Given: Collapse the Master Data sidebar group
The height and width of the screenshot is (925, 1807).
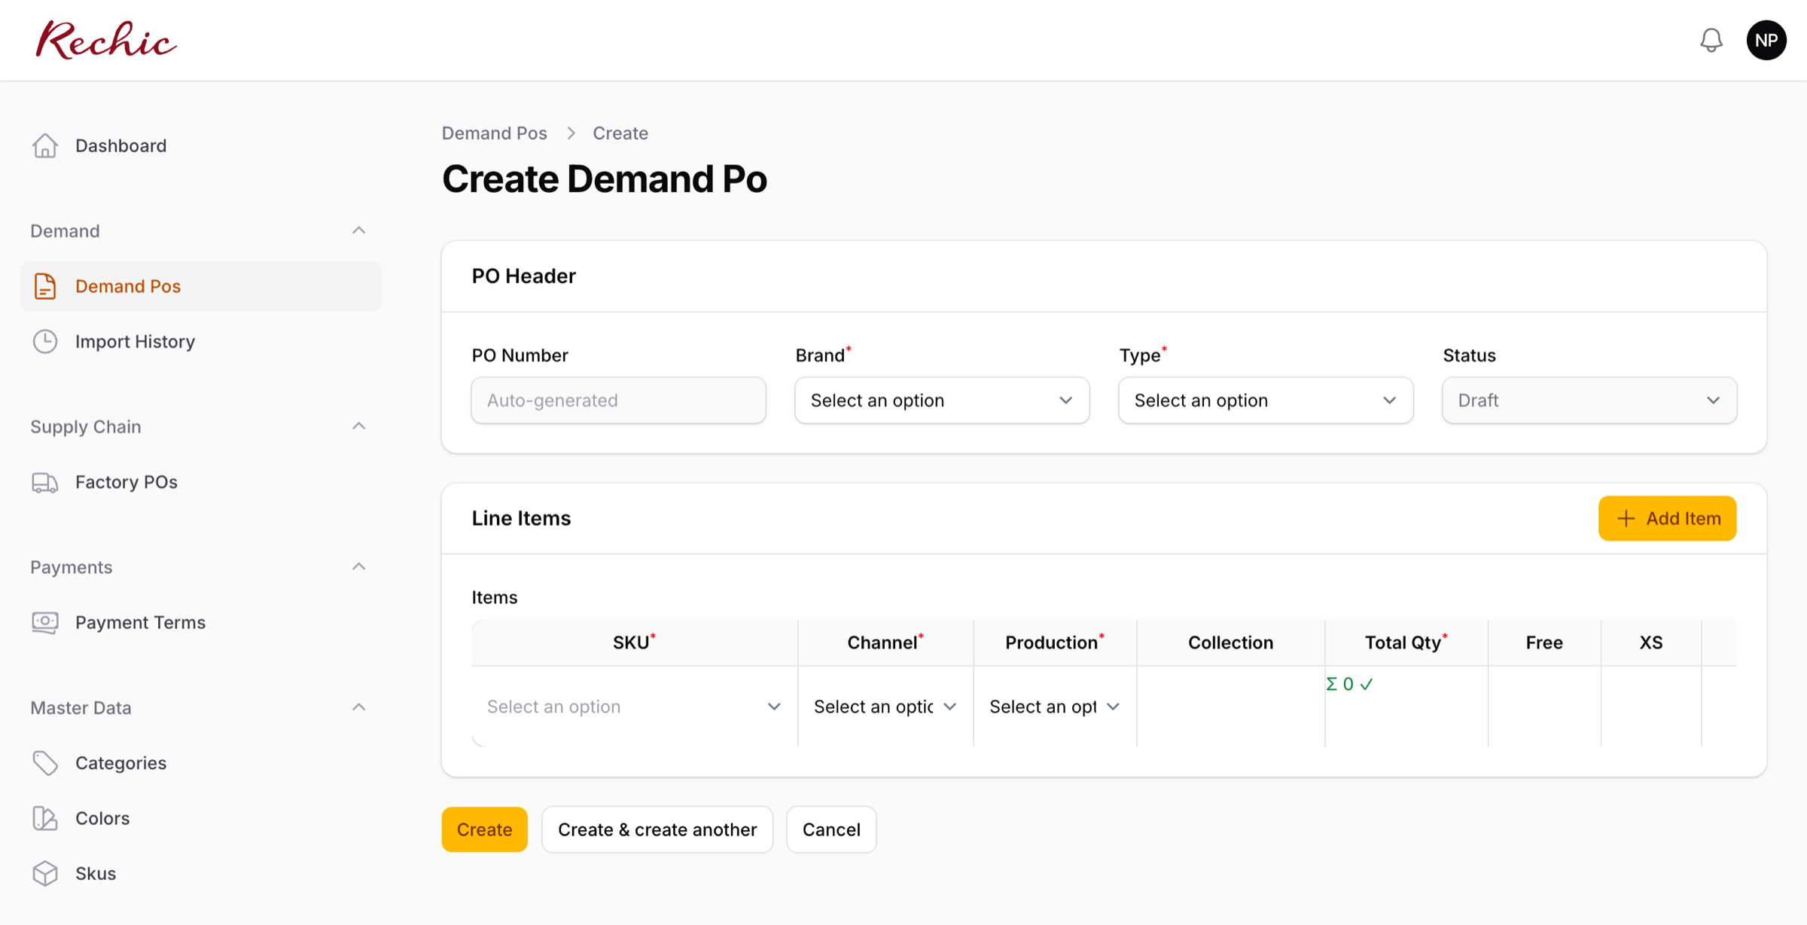Looking at the screenshot, I should [x=358, y=707].
